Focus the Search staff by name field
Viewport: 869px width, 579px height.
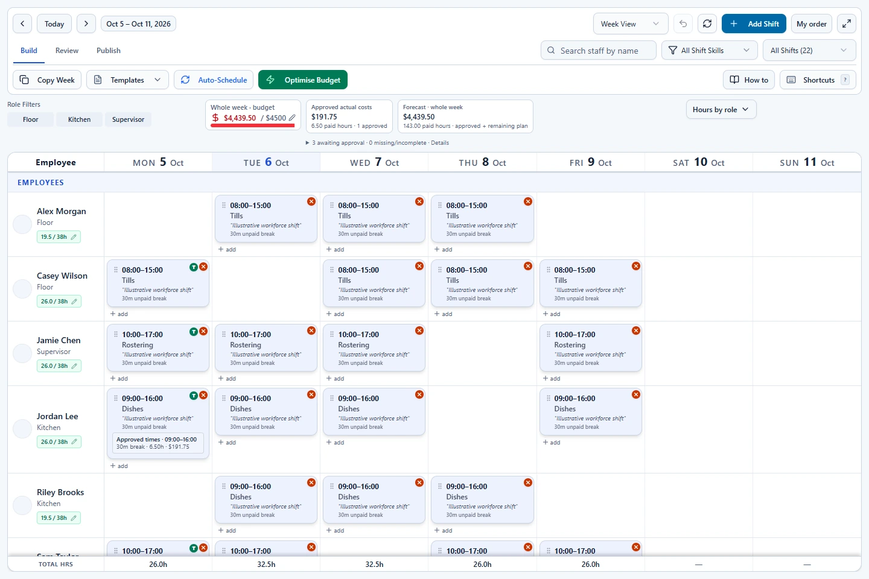[599, 51]
